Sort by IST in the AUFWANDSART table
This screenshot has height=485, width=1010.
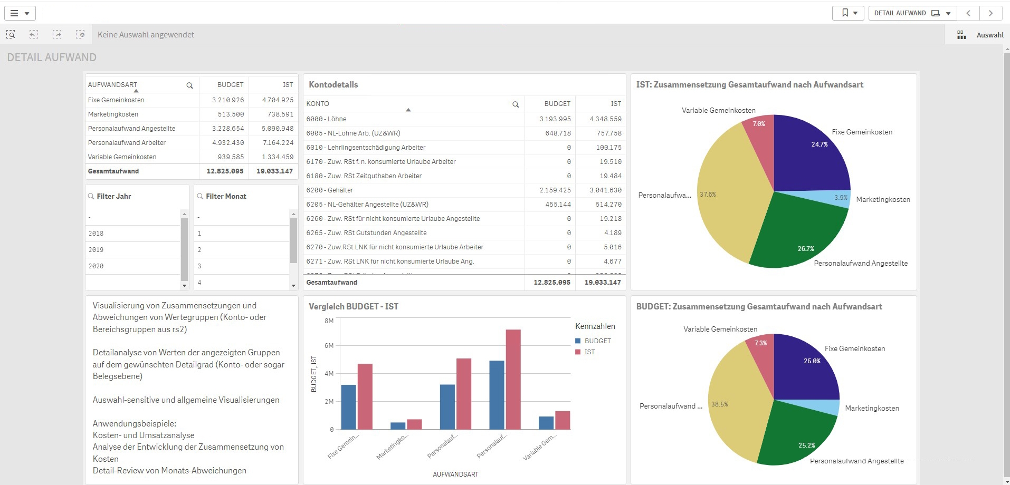(x=288, y=84)
